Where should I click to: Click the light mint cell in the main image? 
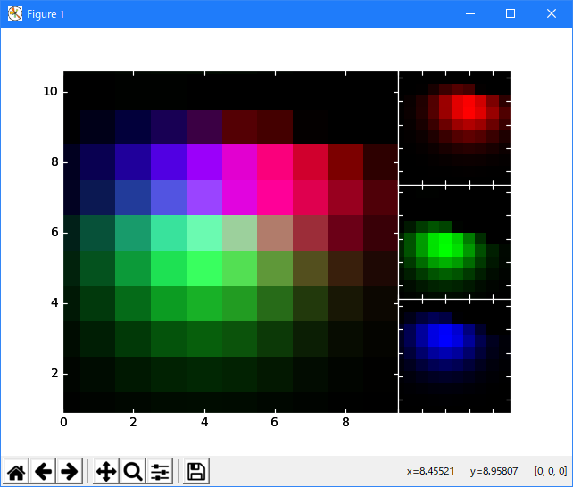pyautogui.click(x=204, y=232)
